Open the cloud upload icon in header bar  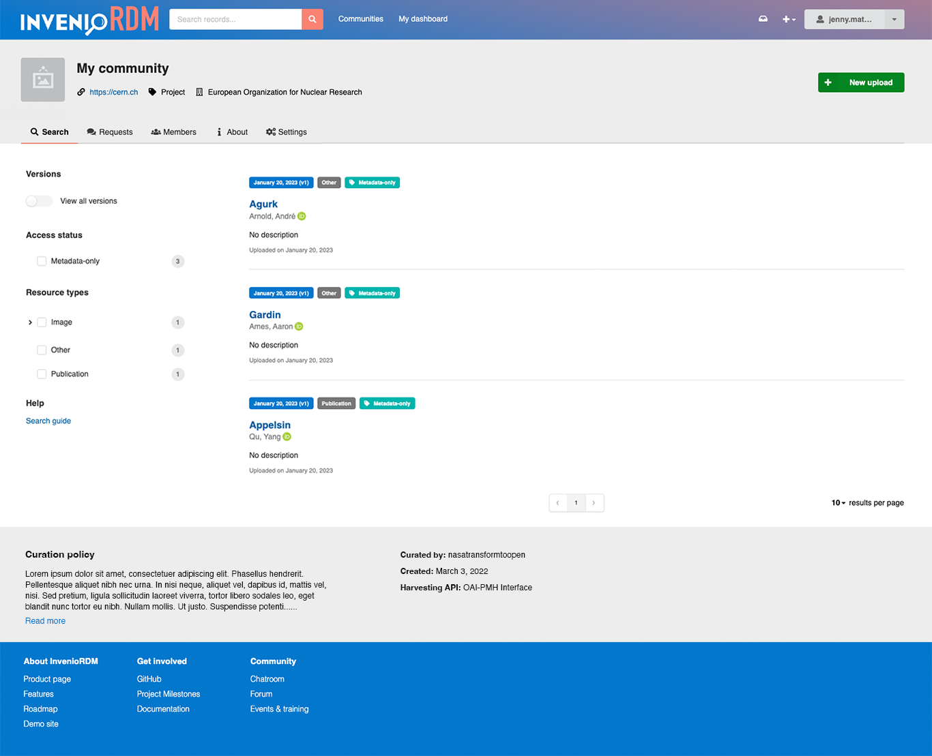(x=763, y=19)
